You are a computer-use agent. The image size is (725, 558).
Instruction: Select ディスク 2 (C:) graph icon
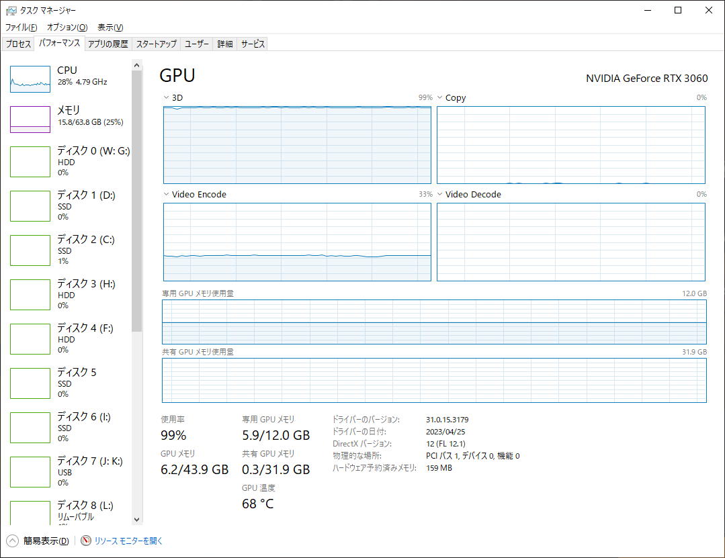pyautogui.click(x=30, y=250)
